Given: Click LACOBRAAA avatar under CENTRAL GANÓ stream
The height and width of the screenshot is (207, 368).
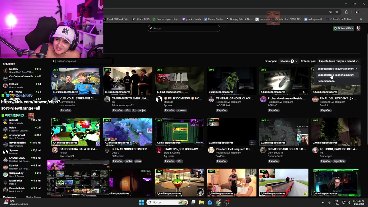Looking at the screenshot, I should 211,99.
